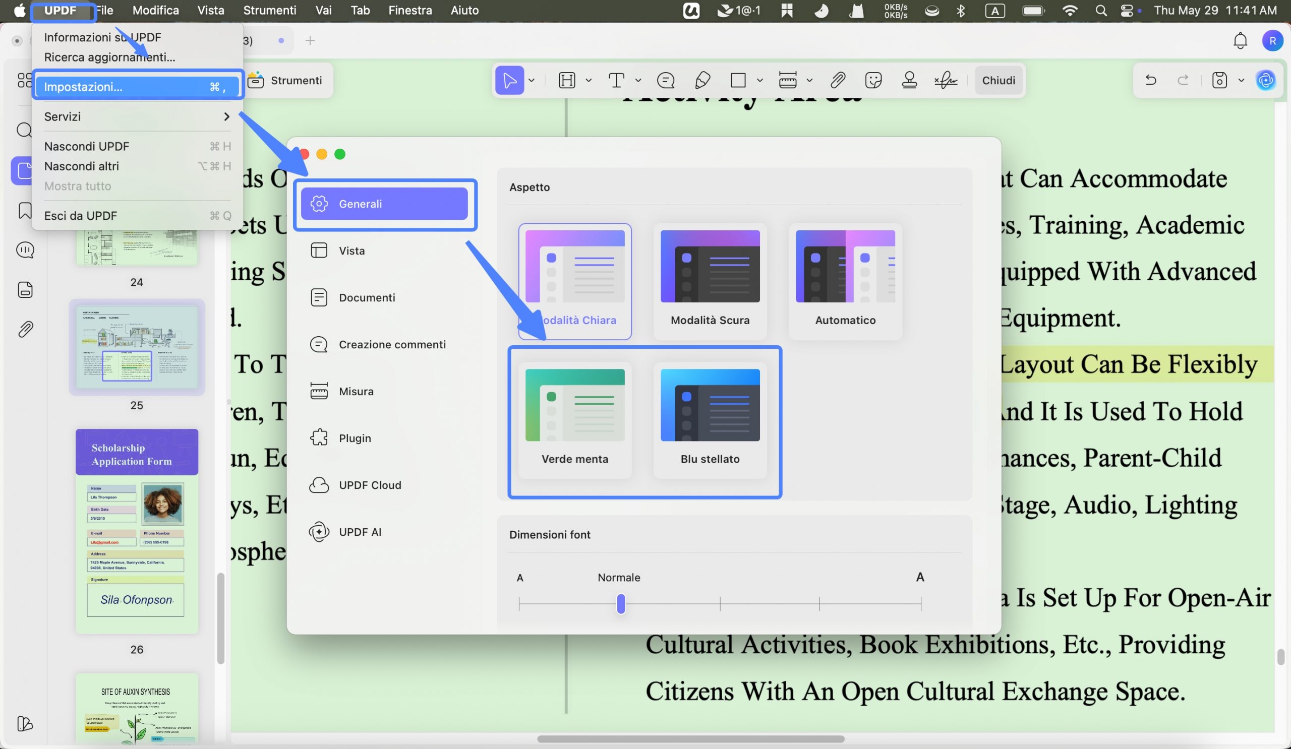Open macOS Control Center

pyautogui.click(x=1127, y=10)
